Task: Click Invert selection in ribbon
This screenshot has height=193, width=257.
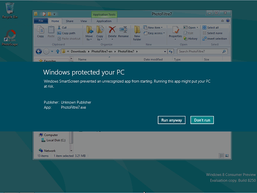Action: point(215,39)
